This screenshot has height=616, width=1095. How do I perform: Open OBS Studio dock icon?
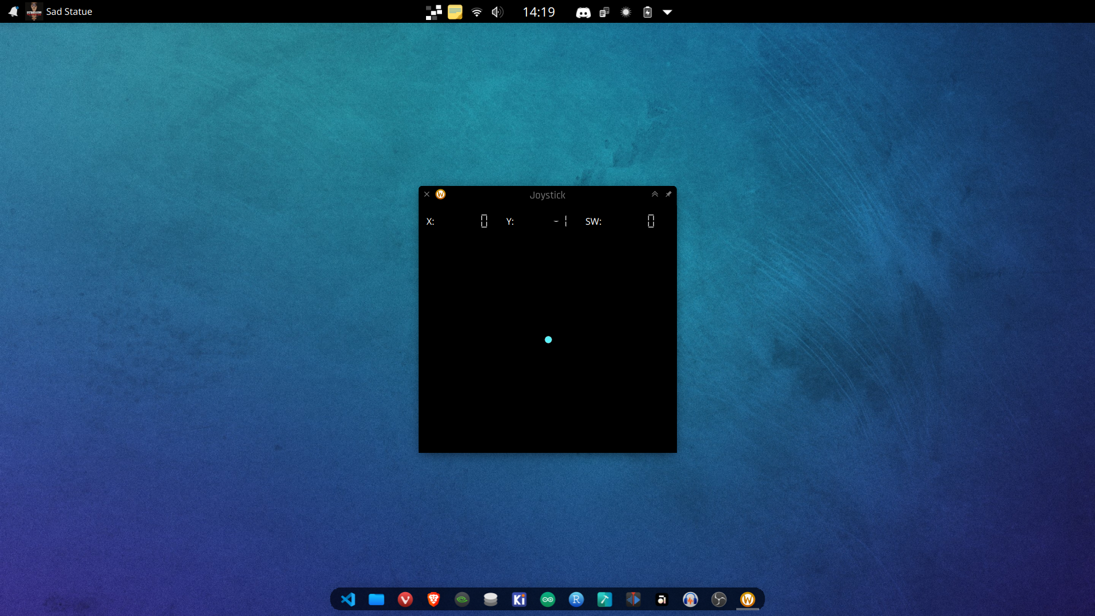719,599
